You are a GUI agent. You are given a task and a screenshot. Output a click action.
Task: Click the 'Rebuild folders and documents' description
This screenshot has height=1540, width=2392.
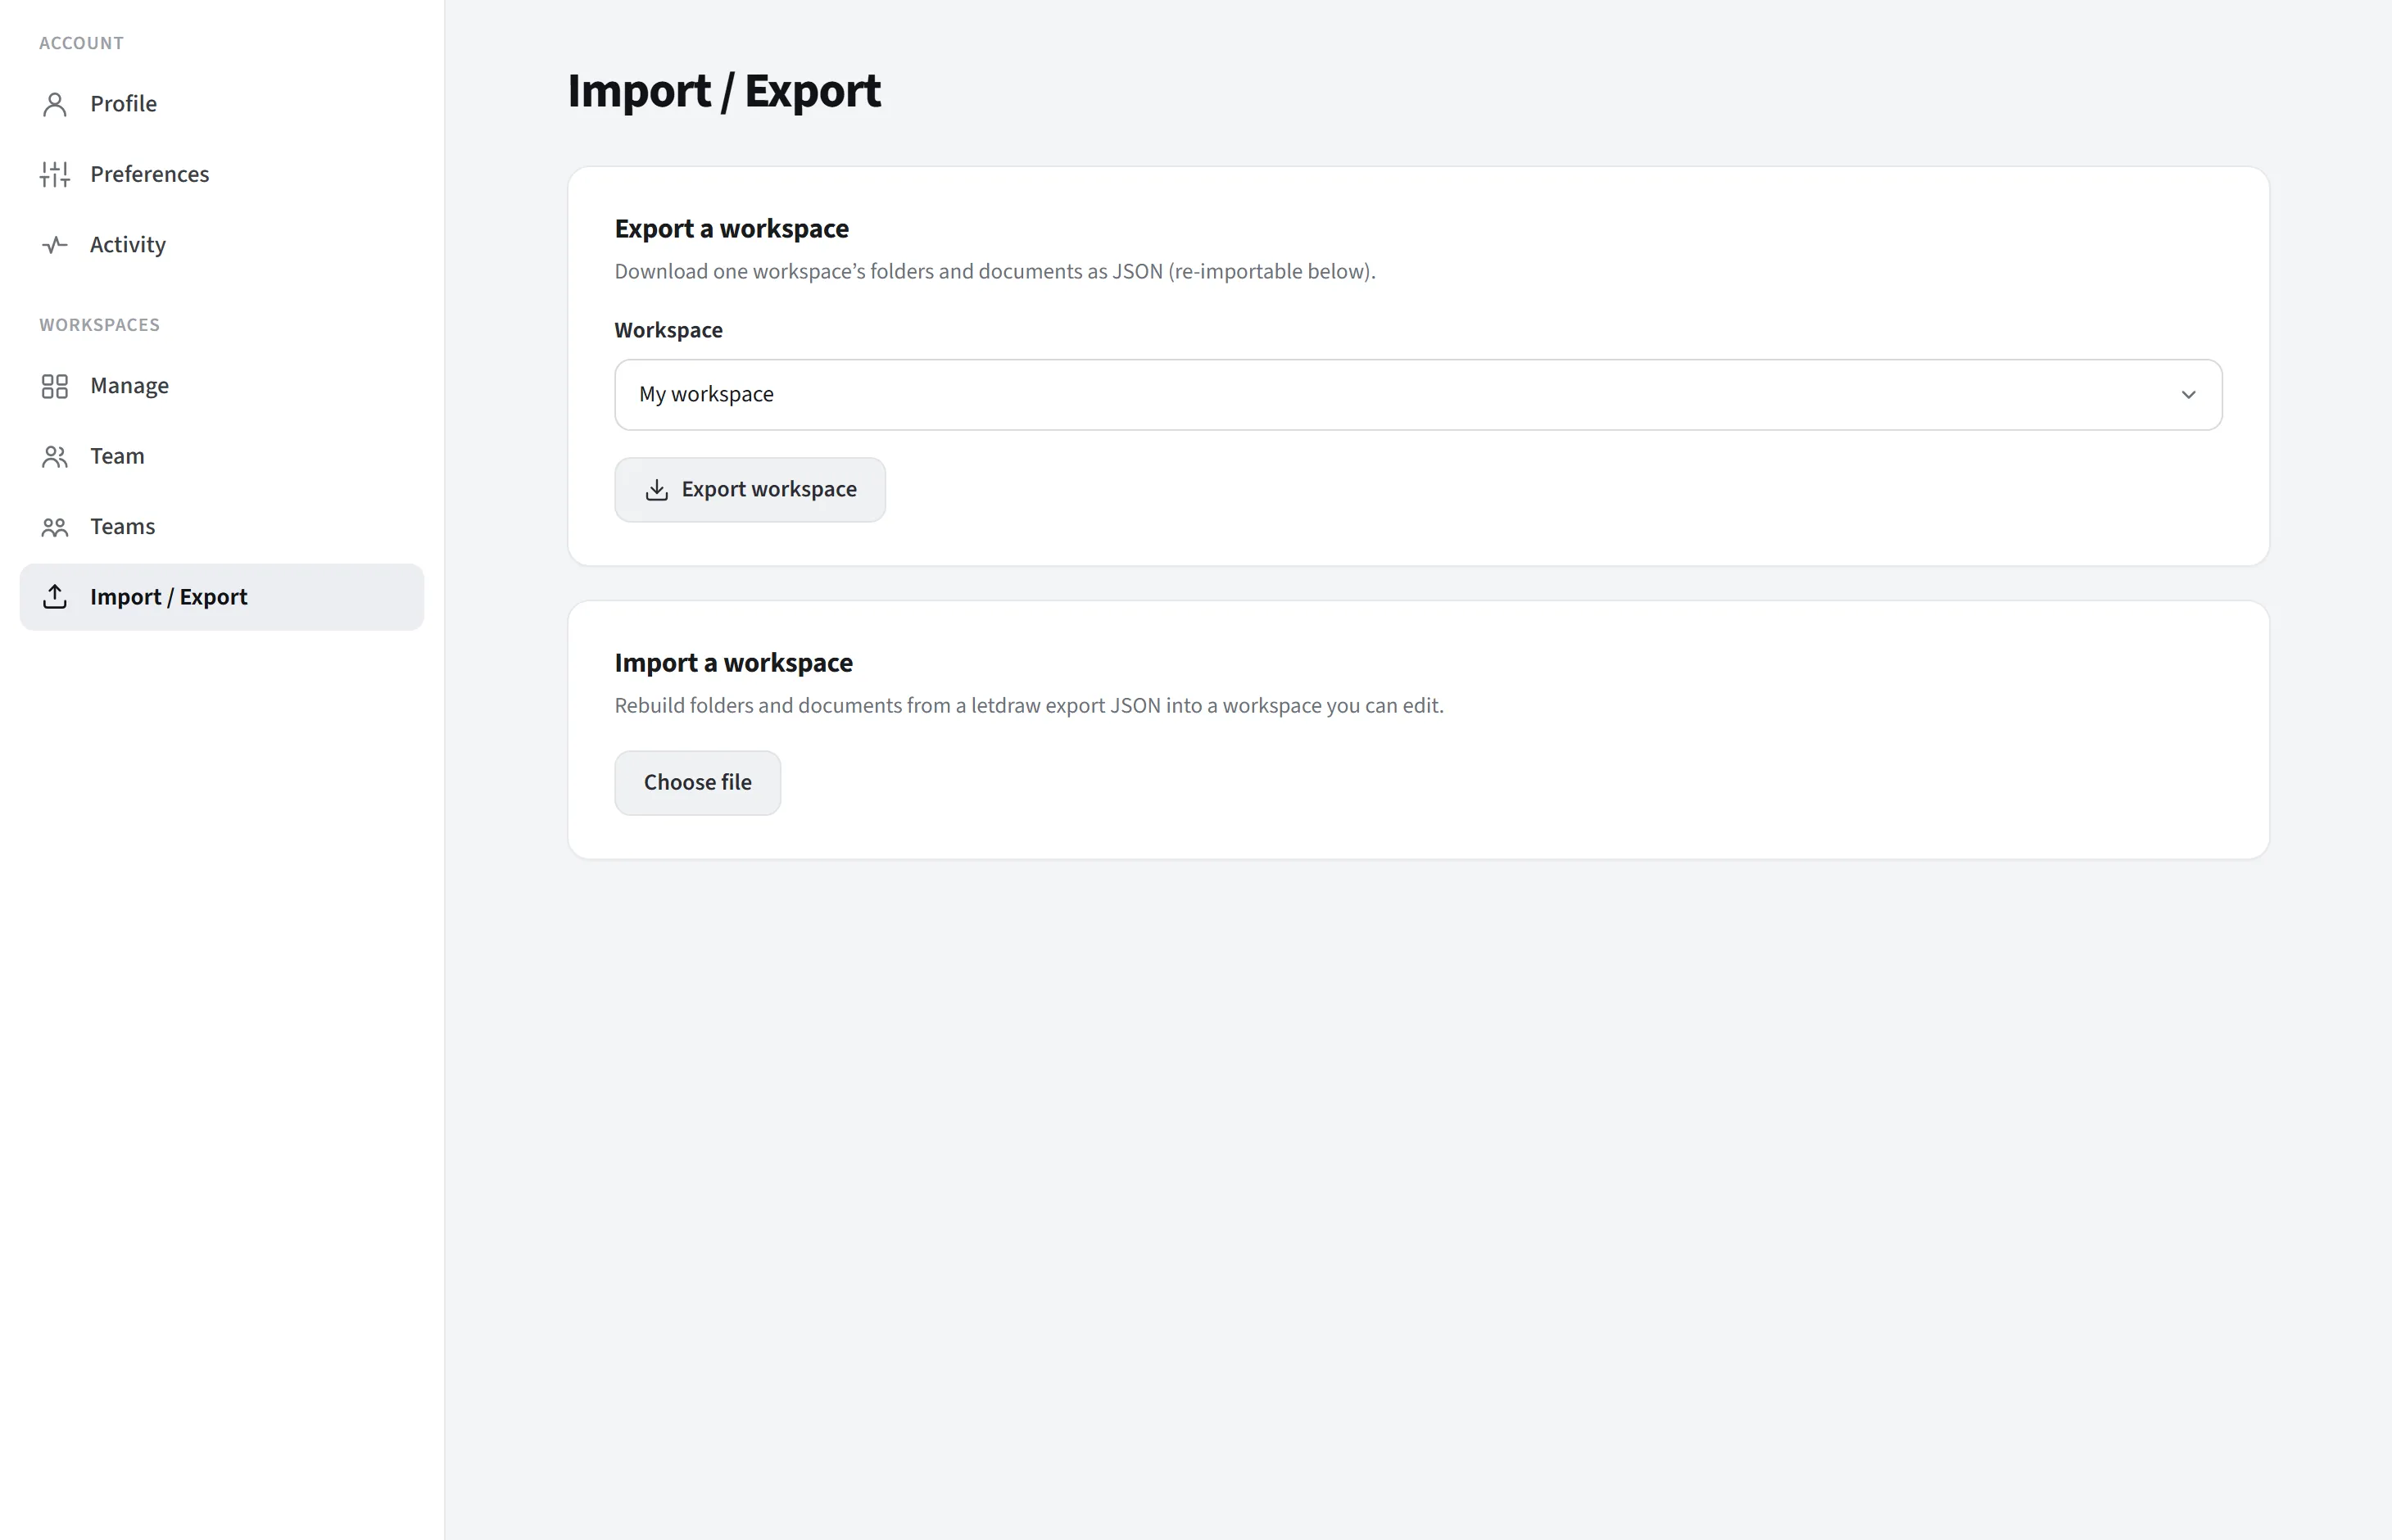coord(1029,706)
